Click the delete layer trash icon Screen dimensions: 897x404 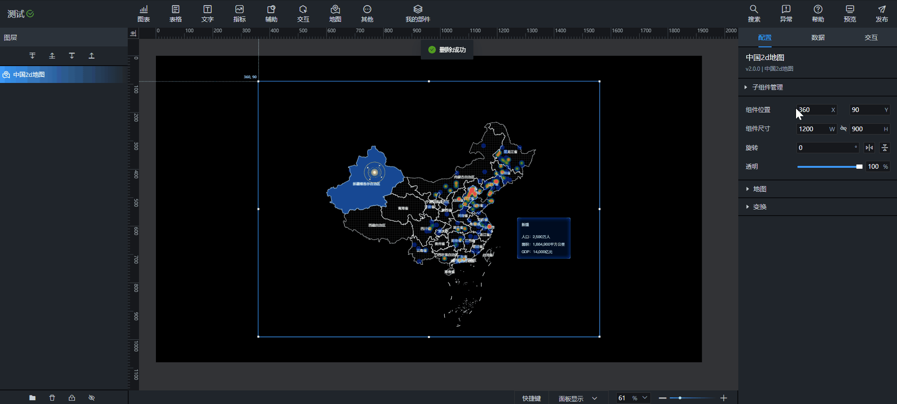[52, 397]
